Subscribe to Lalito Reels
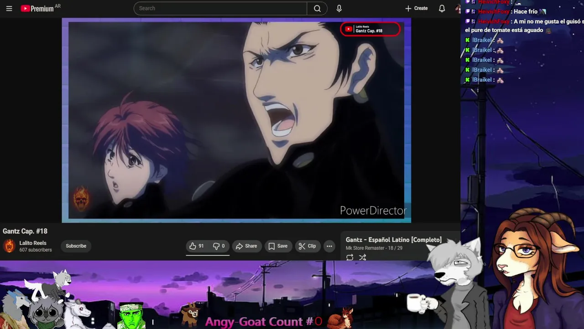 coord(76,246)
